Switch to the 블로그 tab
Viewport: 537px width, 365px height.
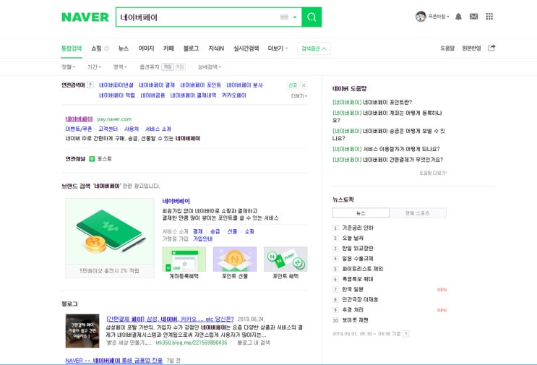click(191, 48)
